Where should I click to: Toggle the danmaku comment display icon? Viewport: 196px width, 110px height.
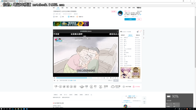point(111,78)
